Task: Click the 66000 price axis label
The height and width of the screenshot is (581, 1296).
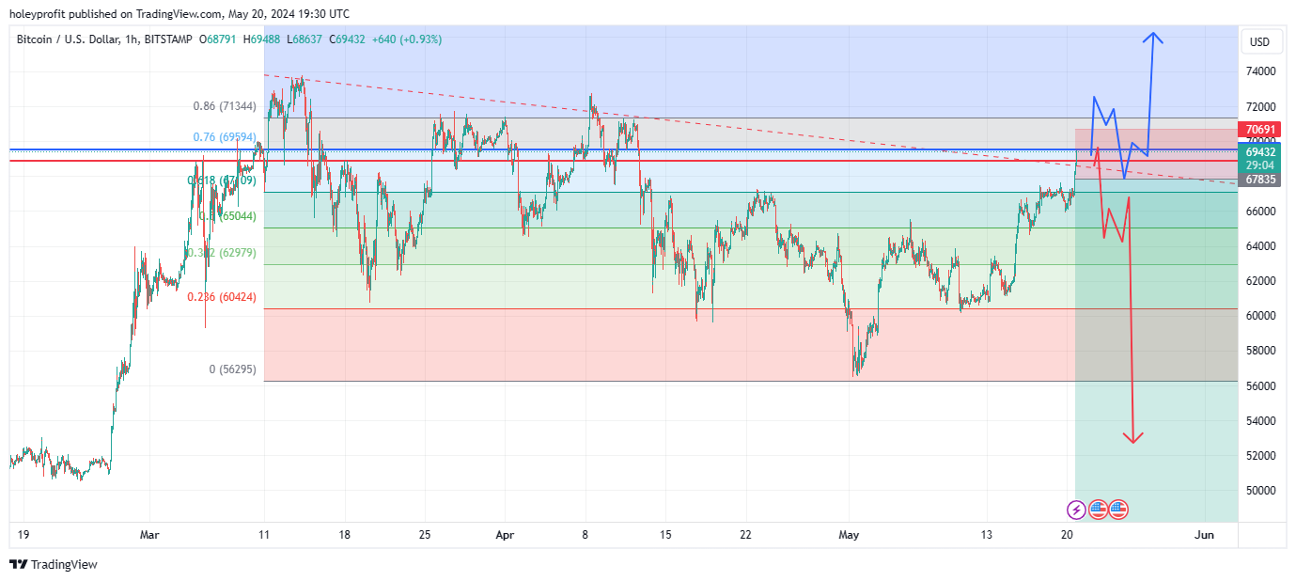Action: (x=1260, y=212)
